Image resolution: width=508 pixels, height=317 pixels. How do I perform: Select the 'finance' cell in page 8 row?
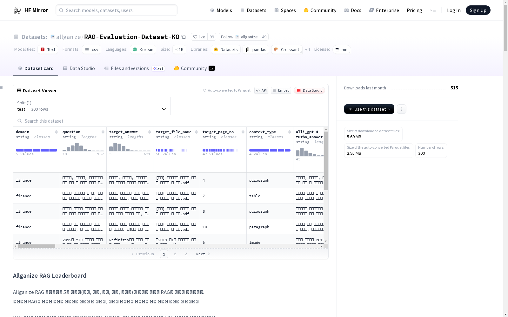click(x=37, y=211)
